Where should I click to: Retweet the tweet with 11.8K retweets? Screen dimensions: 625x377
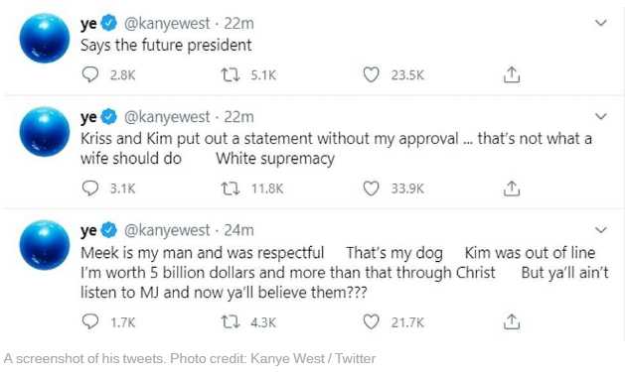(x=231, y=188)
